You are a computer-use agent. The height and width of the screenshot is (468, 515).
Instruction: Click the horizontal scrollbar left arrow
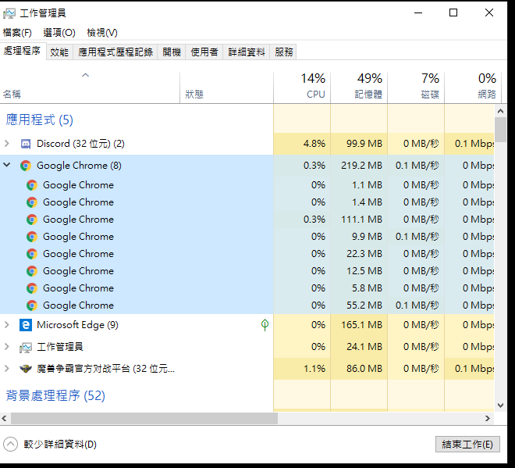click(4, 418)
